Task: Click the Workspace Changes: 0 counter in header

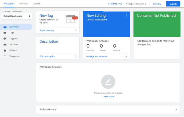Action: tap(136, 4)
